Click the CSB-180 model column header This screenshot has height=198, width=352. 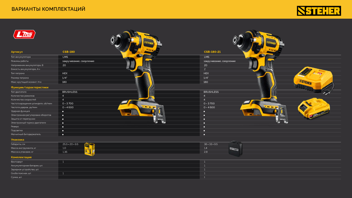click(x=68, y=52)
